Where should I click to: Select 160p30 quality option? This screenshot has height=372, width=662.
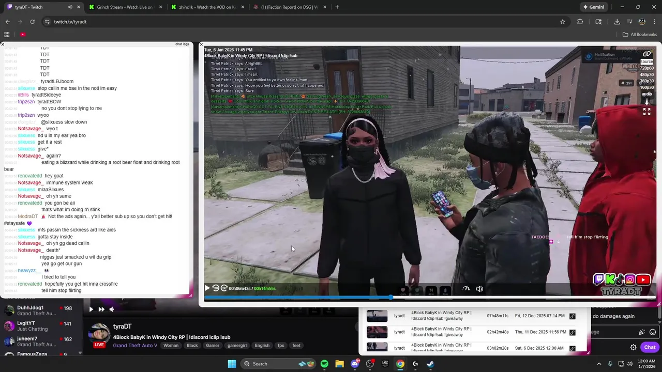coord(646,87)
